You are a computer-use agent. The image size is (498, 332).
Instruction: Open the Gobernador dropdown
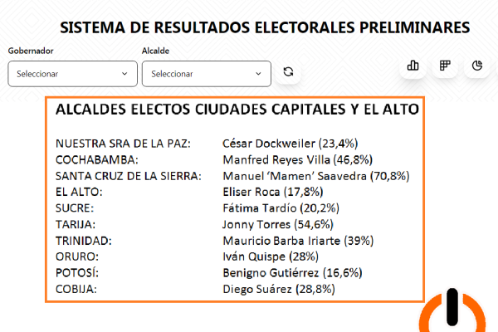(72, 73)
